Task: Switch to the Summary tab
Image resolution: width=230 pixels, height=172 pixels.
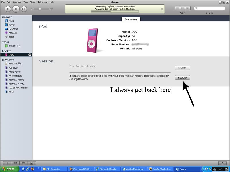Action: [x=131, y=19]
